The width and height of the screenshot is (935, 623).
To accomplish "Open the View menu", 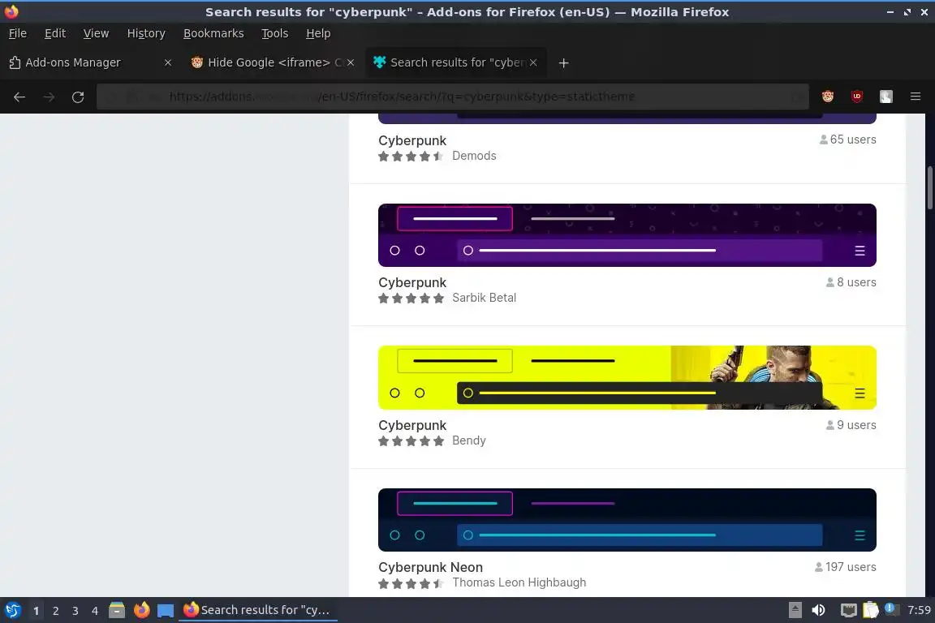I will [96, 33].
